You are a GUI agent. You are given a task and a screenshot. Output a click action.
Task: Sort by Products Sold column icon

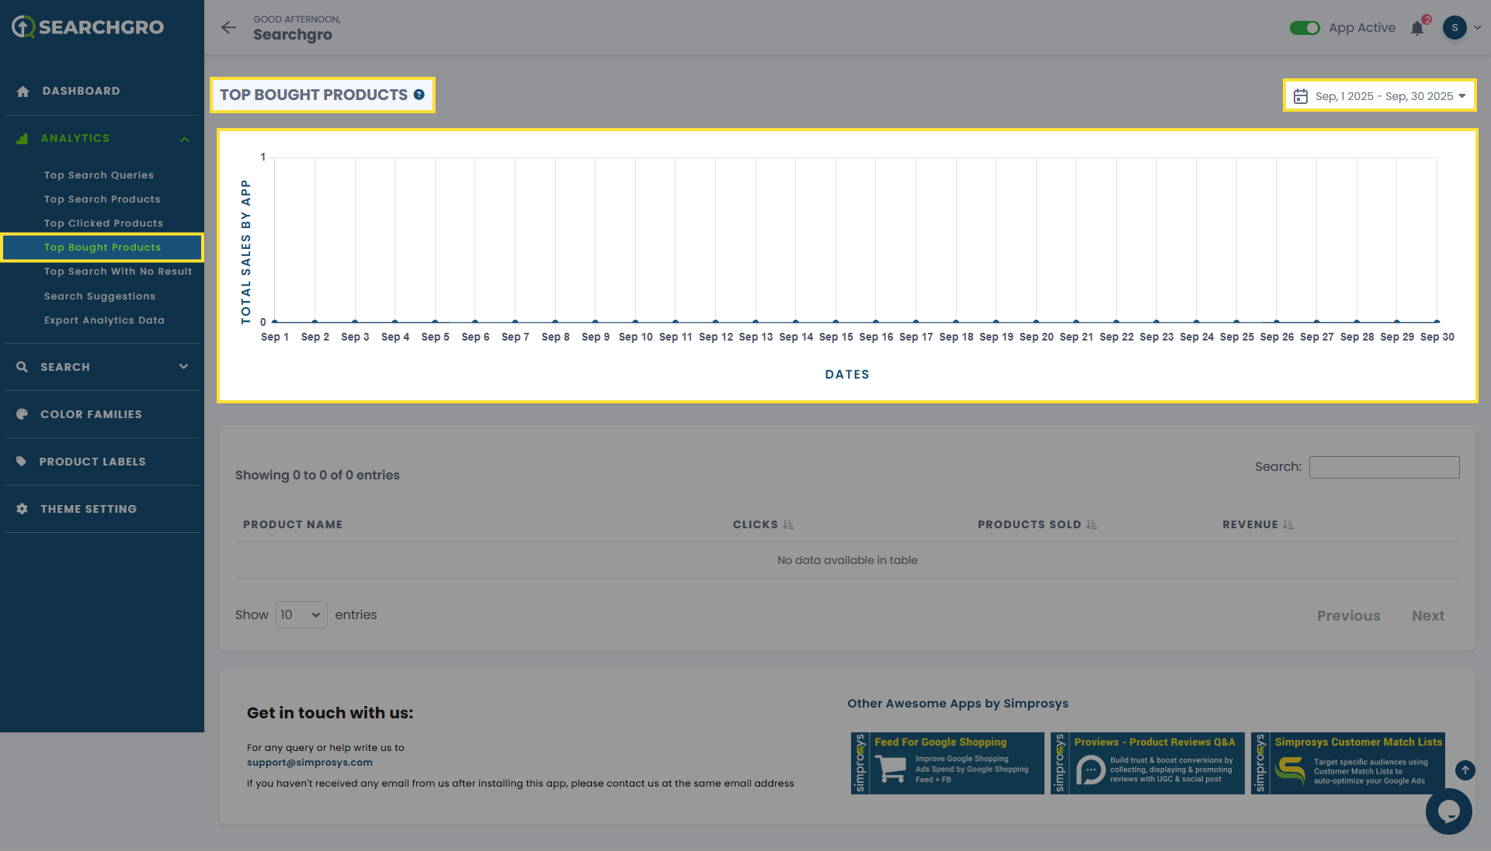click(1091, 525)
